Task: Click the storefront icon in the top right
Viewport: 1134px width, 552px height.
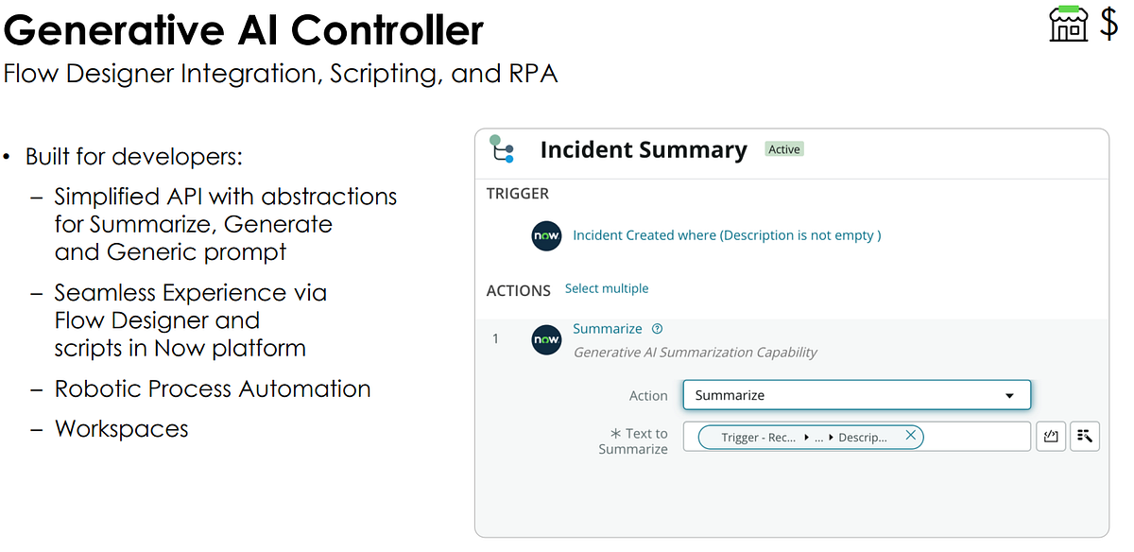Action: 1068,24
